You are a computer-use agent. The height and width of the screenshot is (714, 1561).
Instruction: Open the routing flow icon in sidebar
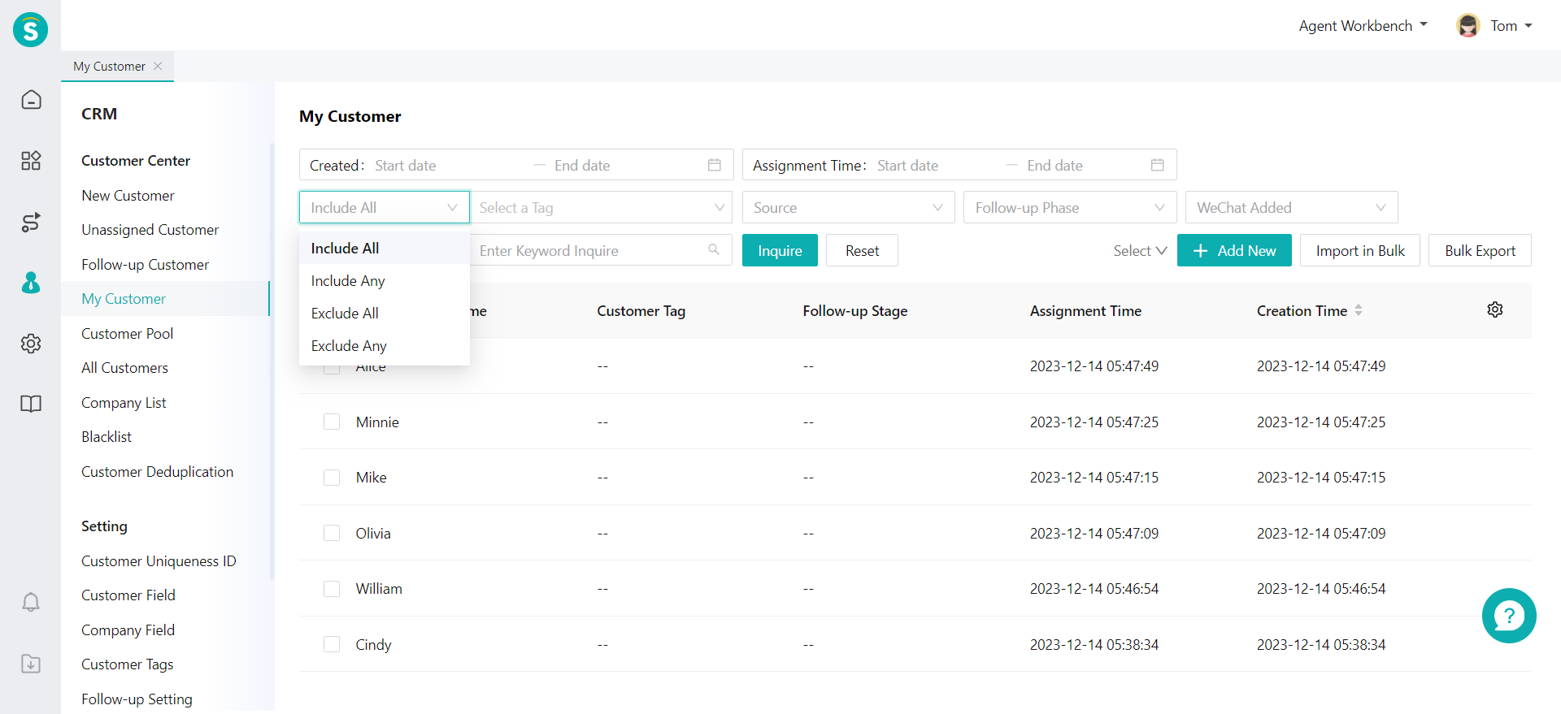(31, 222)
